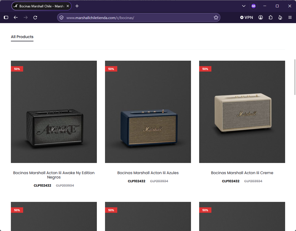This screenshot has height=231, width=296.
Task: Open the Acton Iii Azules product image
Action: pos(148,112)
